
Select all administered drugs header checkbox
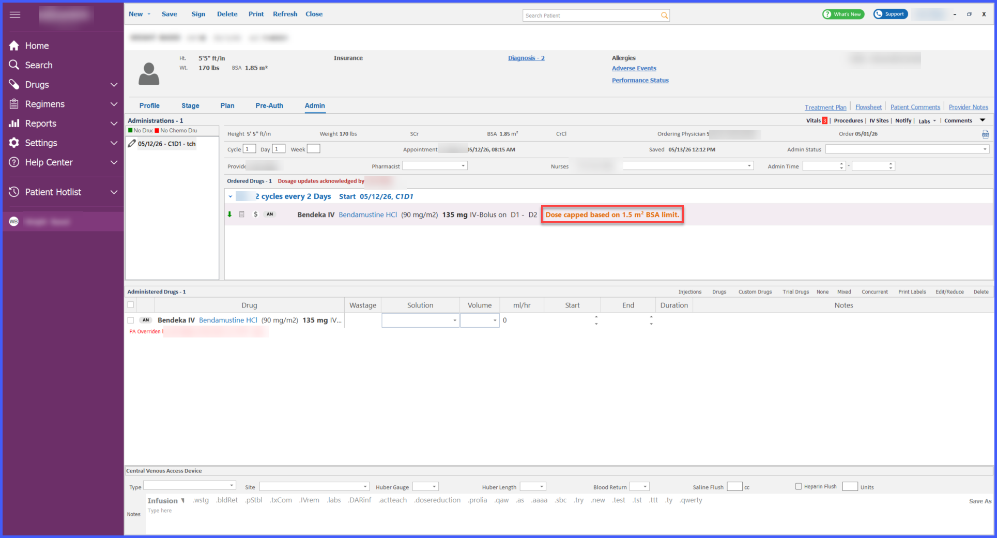131,305
